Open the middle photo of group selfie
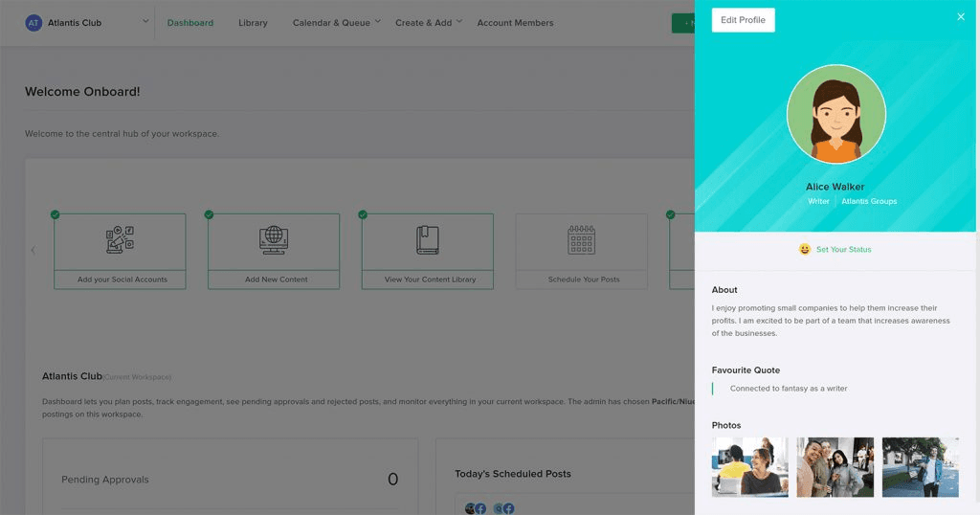The image size is (980, 515). coord(835,467)
